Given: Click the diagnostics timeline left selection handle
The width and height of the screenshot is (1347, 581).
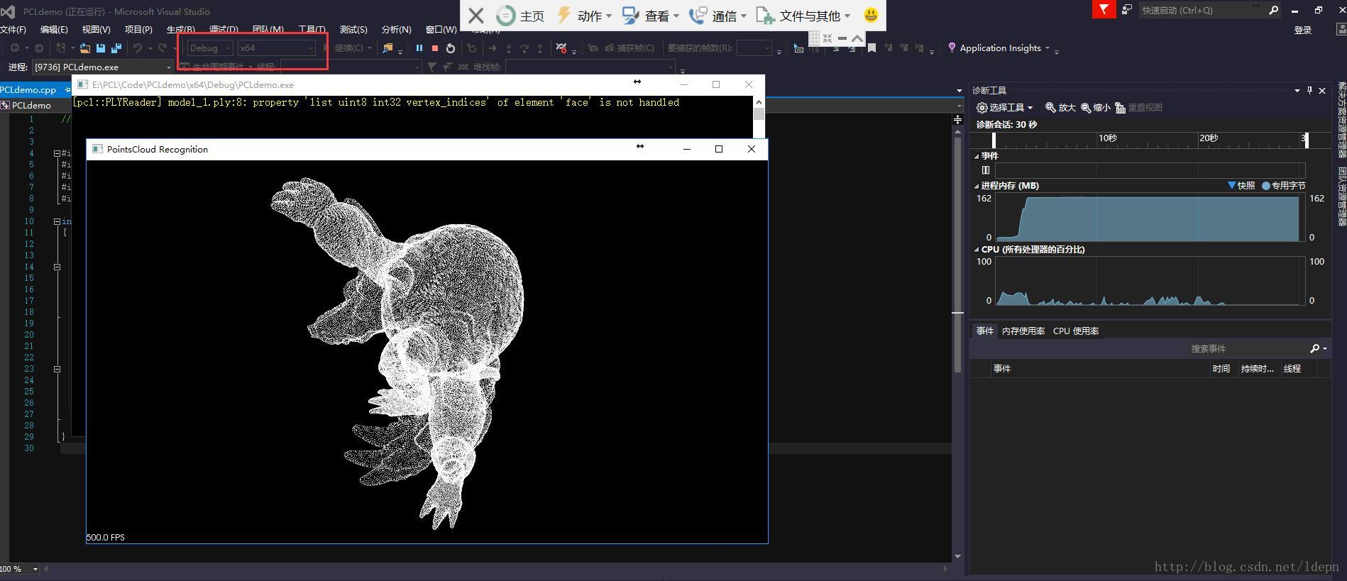Looking at the screenshot, I should tap(994, 140).
